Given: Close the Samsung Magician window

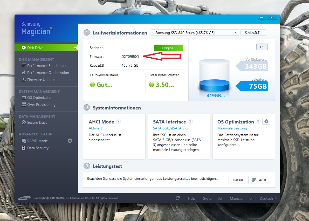Looking at the screenshot, I should pyautogui.click(x=272, y=17).
